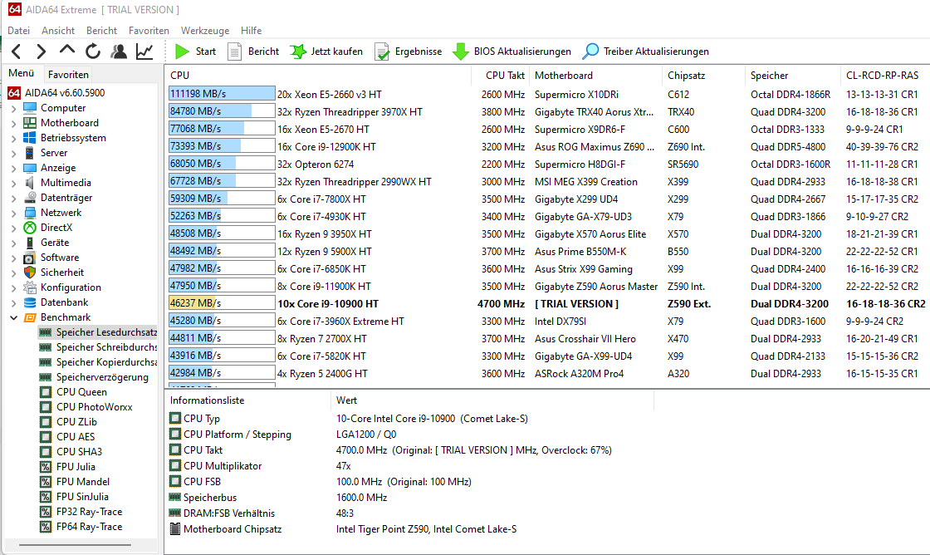The width and height of the screenshot is (930, 555).
Task: Sort by the Chipsatz column header
Action: [x=702, y=76]
